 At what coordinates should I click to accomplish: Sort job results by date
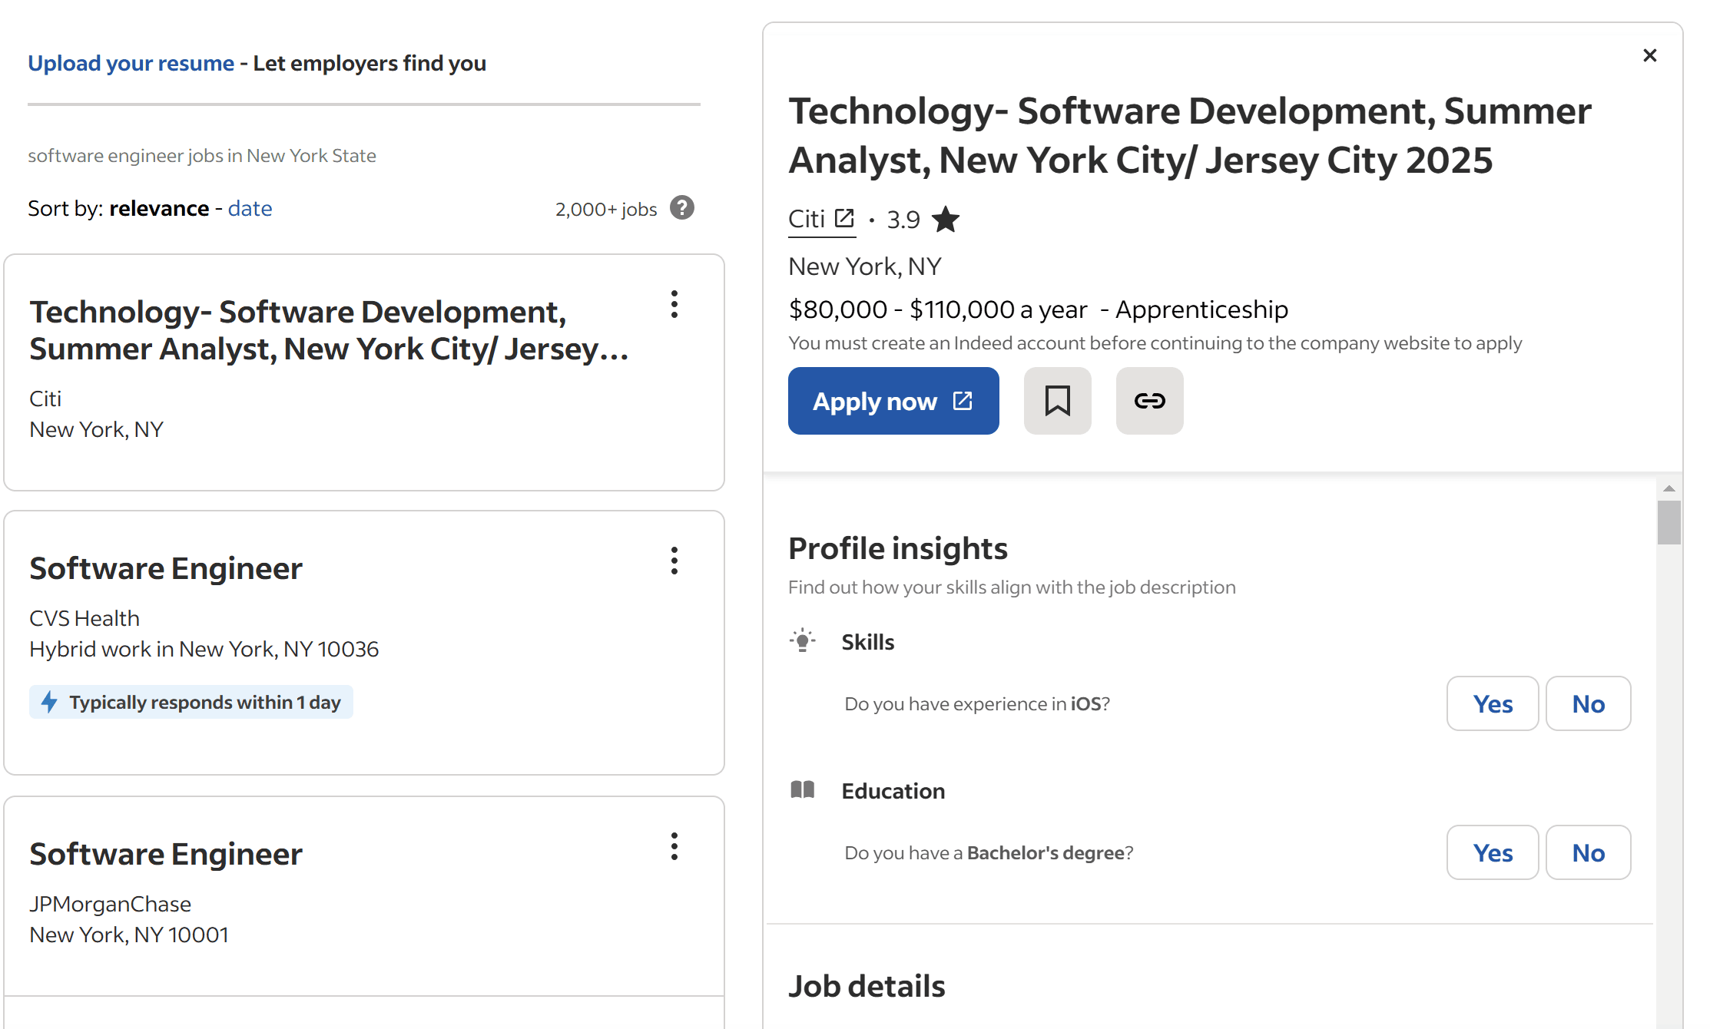coord(250,208)
